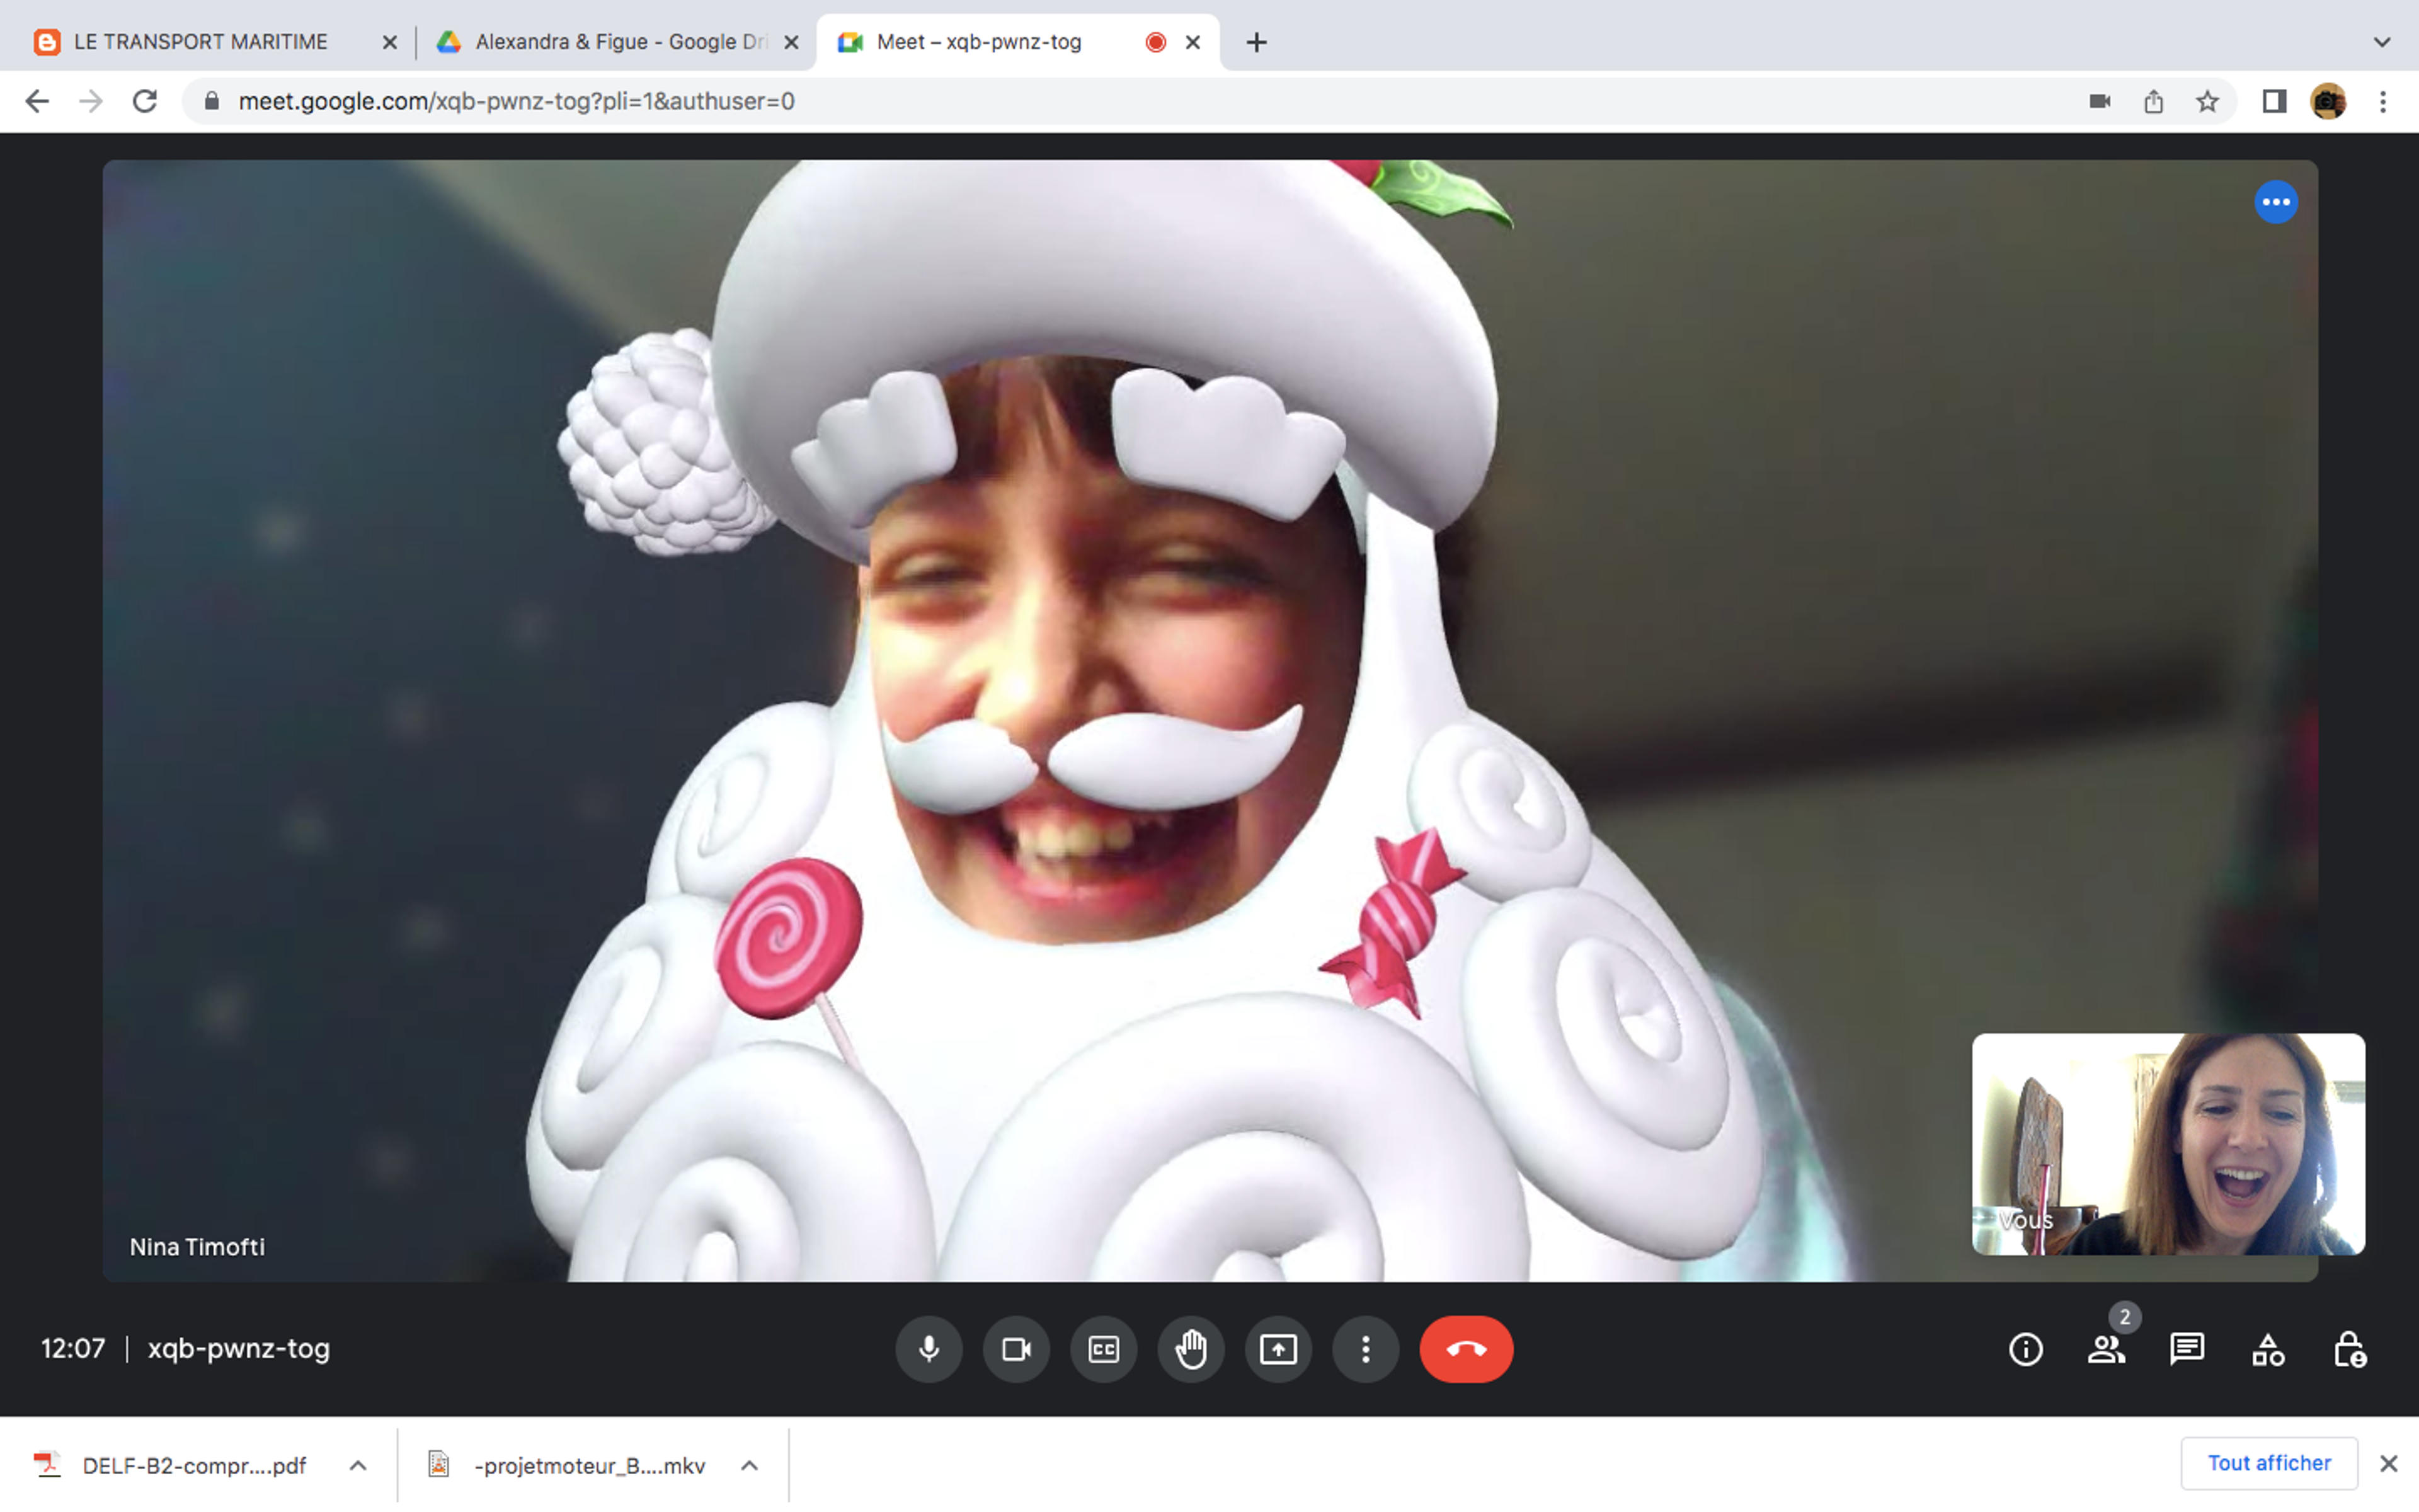This screenshot has width=2419, height=1512.
Task: Mute the microphone in the call
Action: [929, 1349]
